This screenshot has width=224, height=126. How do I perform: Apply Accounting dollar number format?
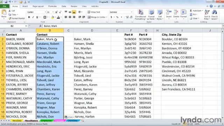(x=111, y=17)
